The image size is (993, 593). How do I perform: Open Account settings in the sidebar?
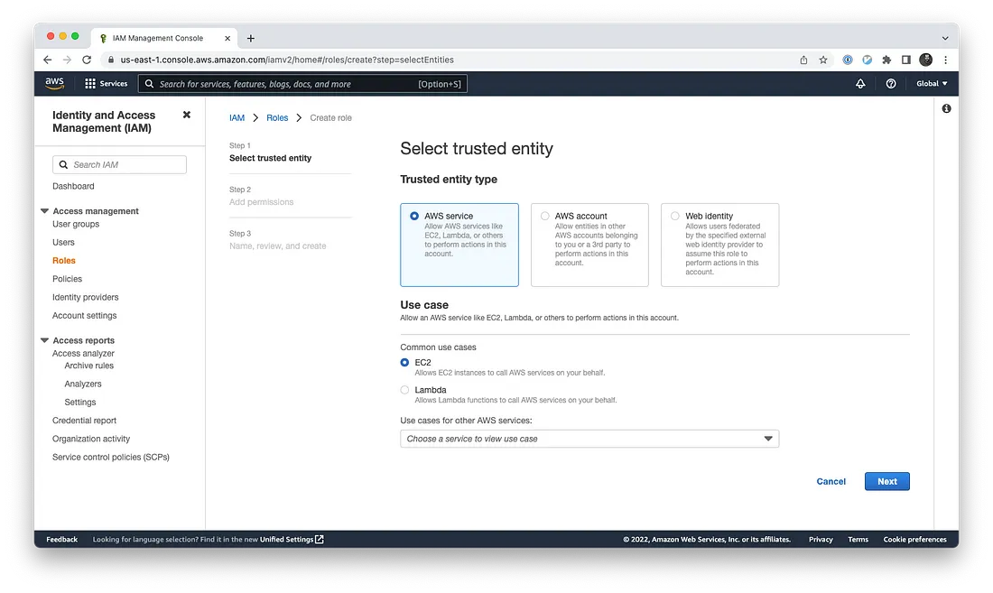coord(84,316)
